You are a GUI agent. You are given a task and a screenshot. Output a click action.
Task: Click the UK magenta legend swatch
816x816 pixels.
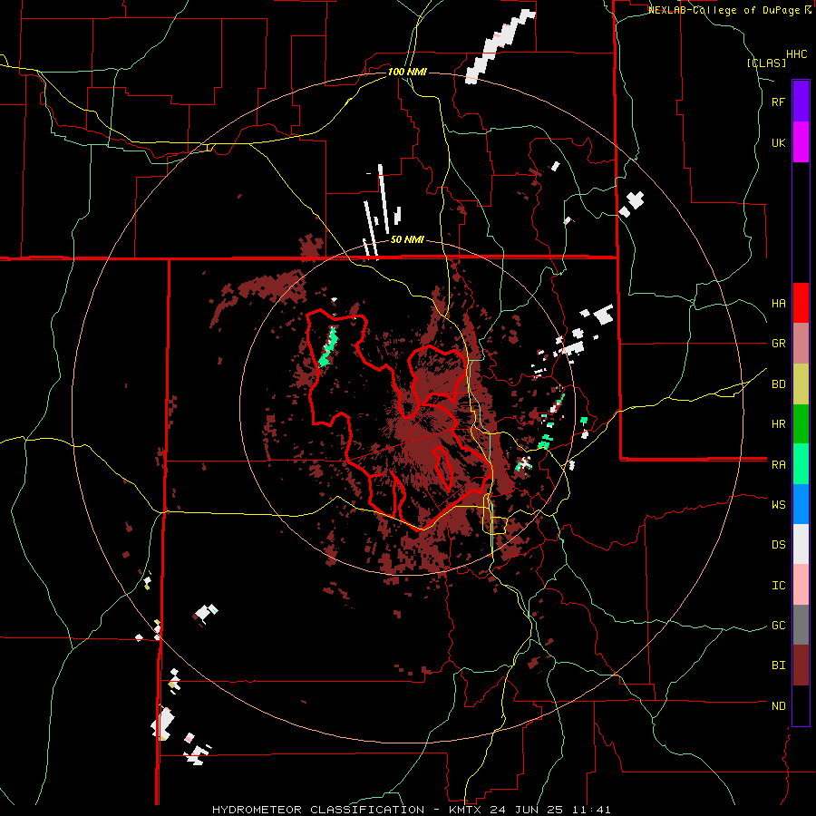pos(801,142)
